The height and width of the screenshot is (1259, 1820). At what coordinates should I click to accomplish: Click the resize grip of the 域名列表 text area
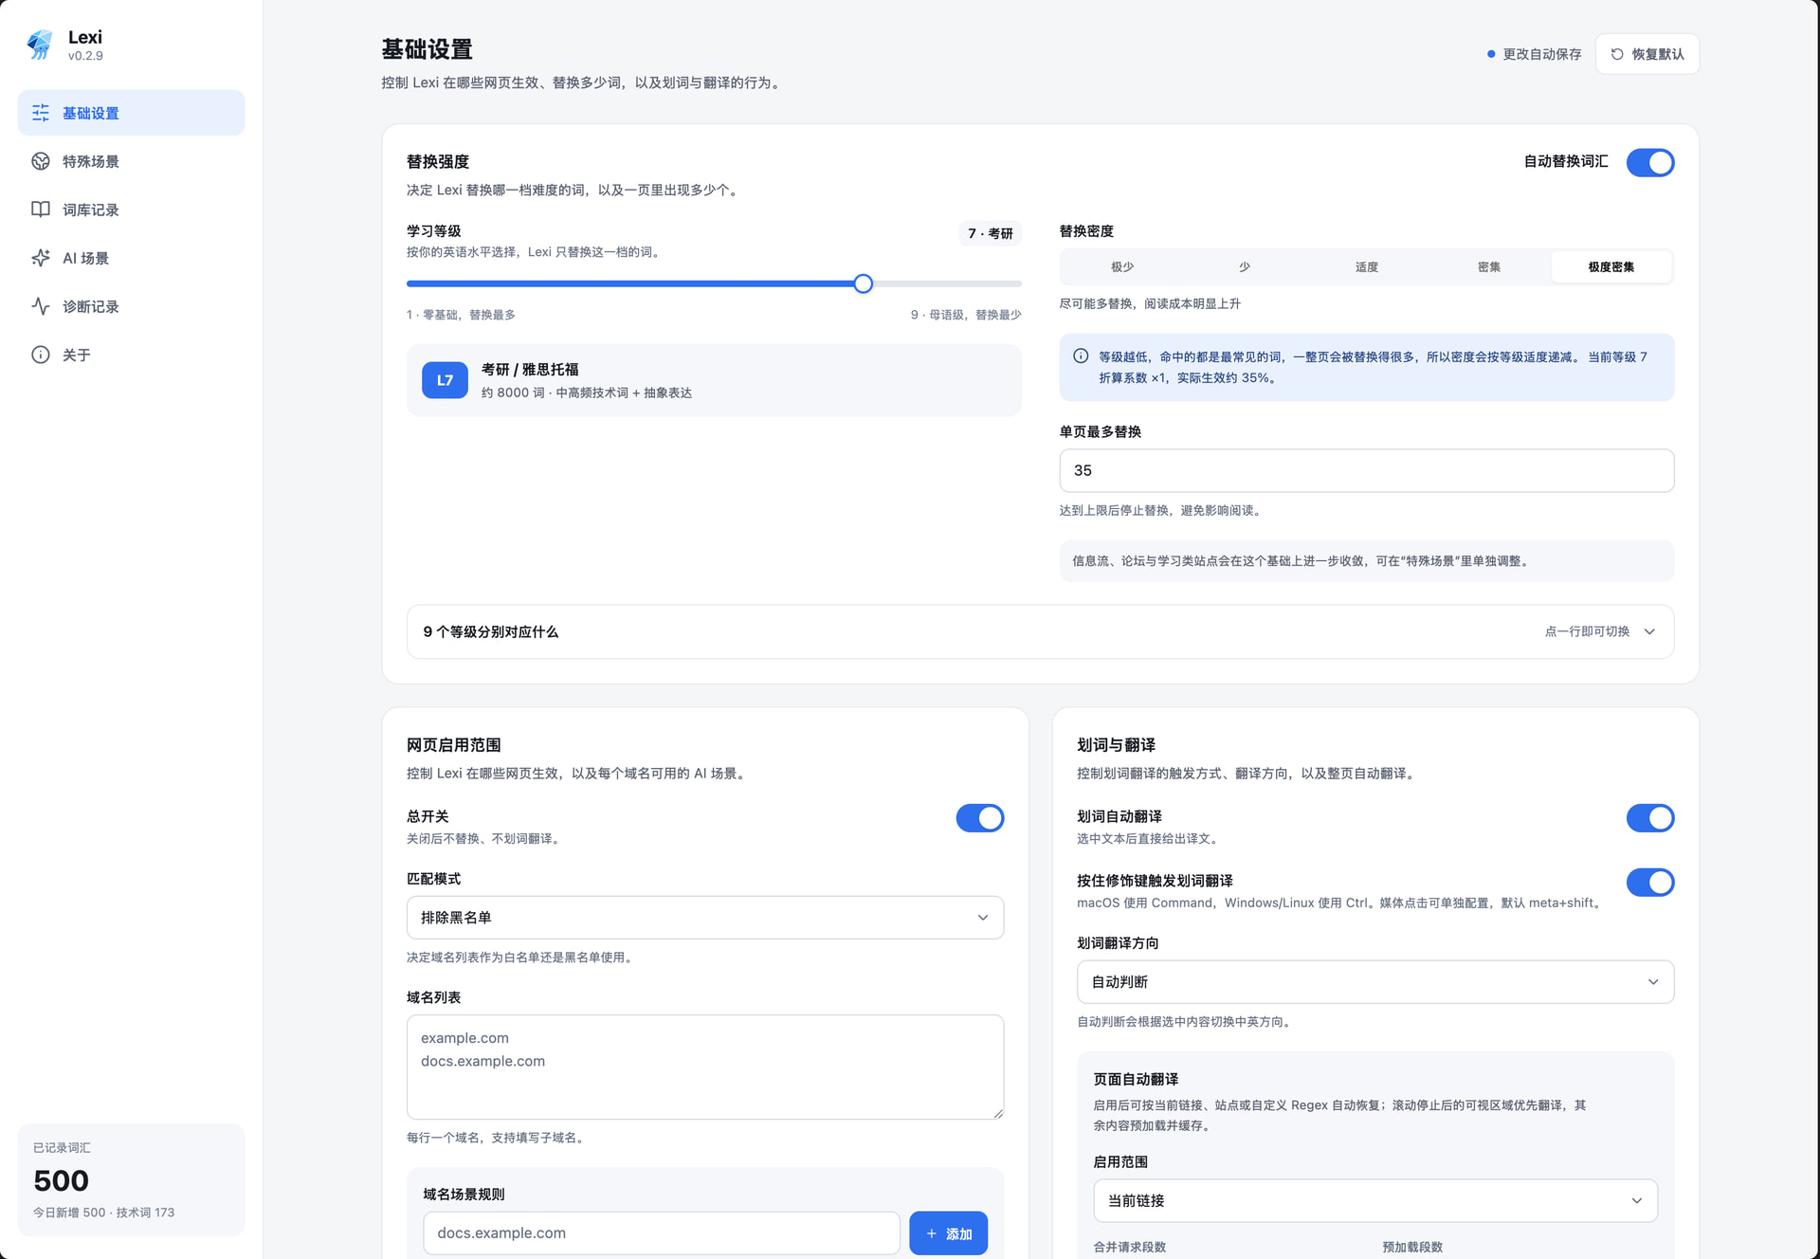998,1114
